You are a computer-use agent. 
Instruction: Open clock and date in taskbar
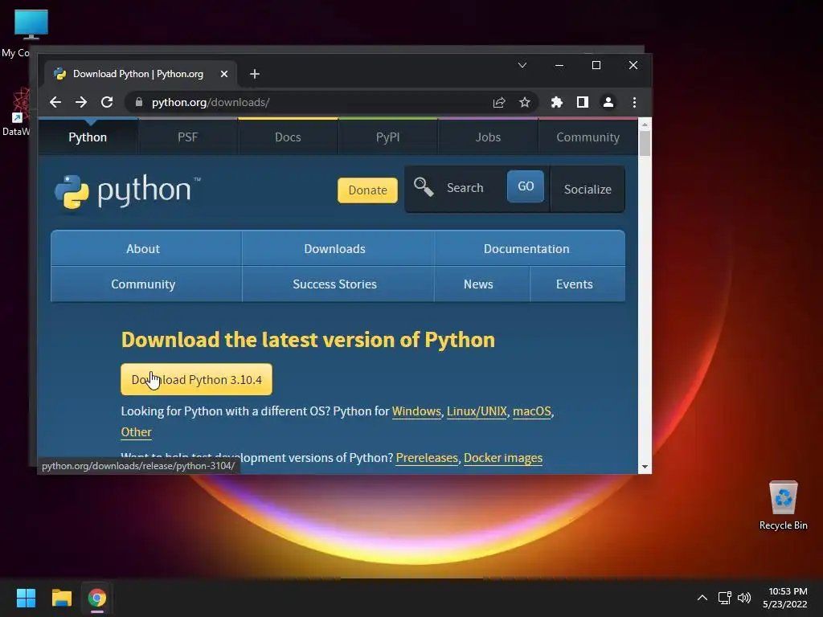click(x=785, y=598)
